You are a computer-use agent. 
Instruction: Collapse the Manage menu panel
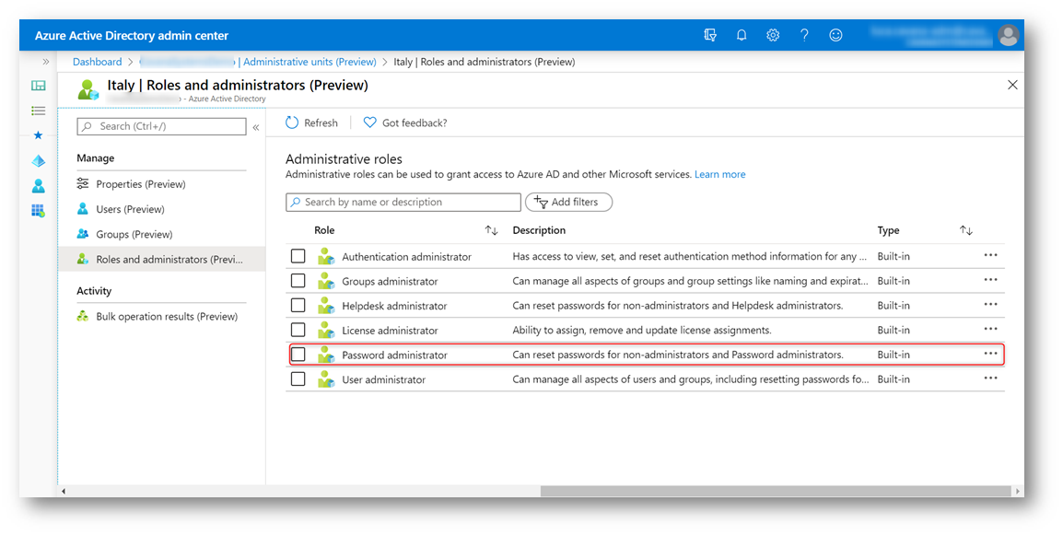255,127
